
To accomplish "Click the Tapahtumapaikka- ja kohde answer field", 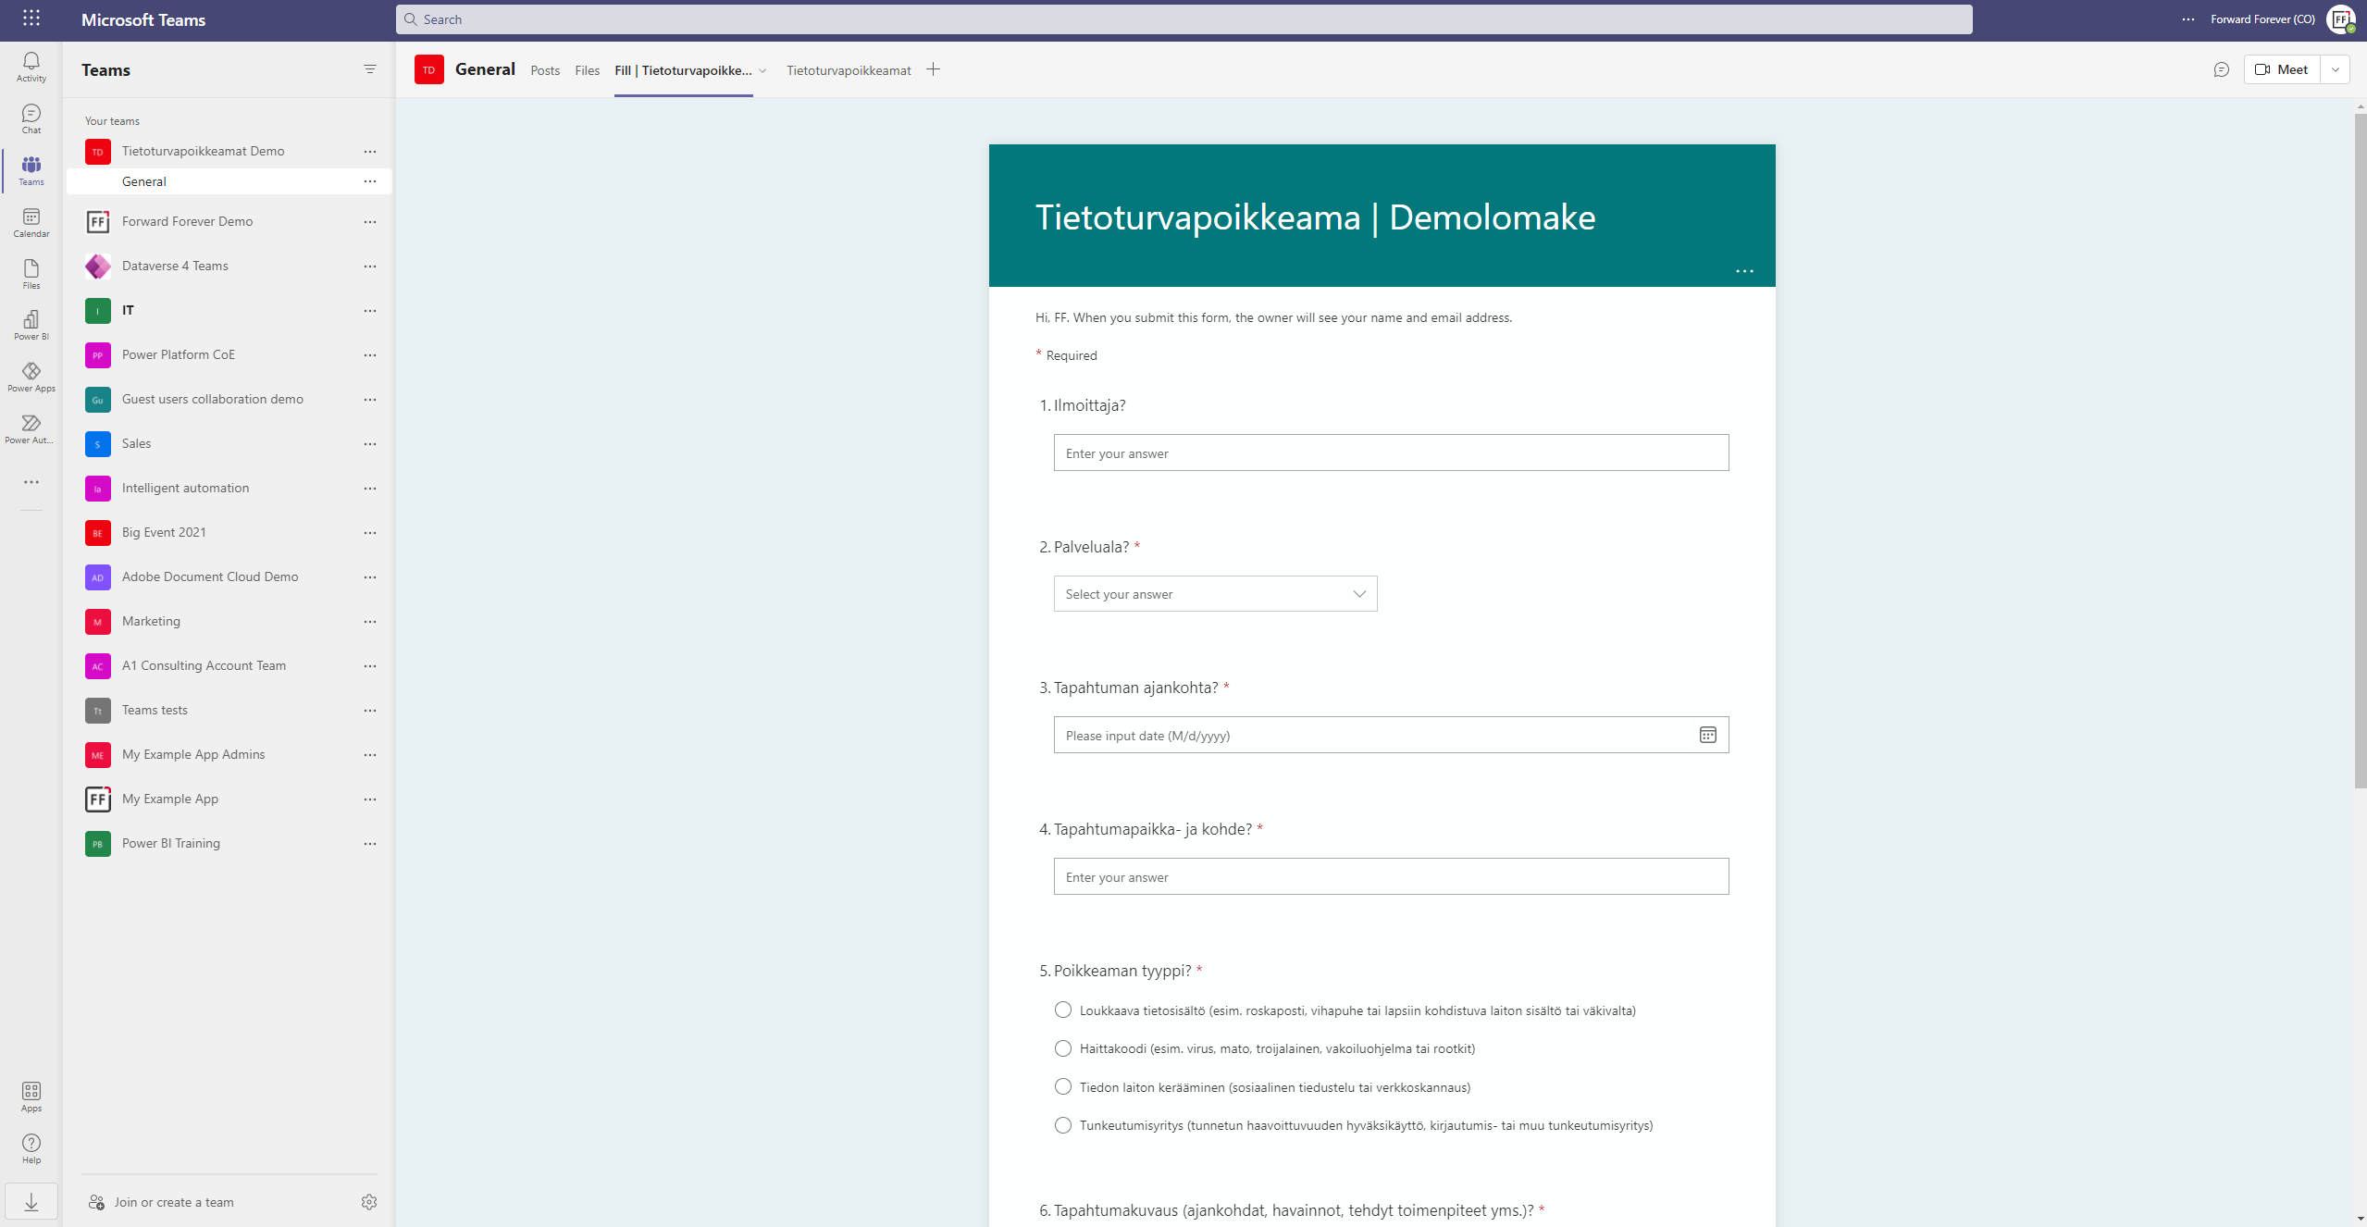I will [x=1391, y=876].
